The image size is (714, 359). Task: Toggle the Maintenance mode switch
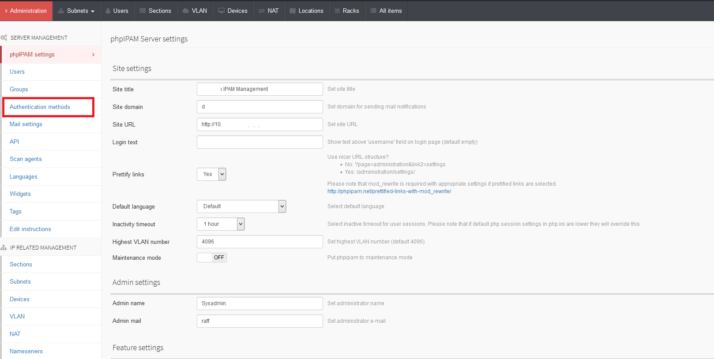[212, 258]
